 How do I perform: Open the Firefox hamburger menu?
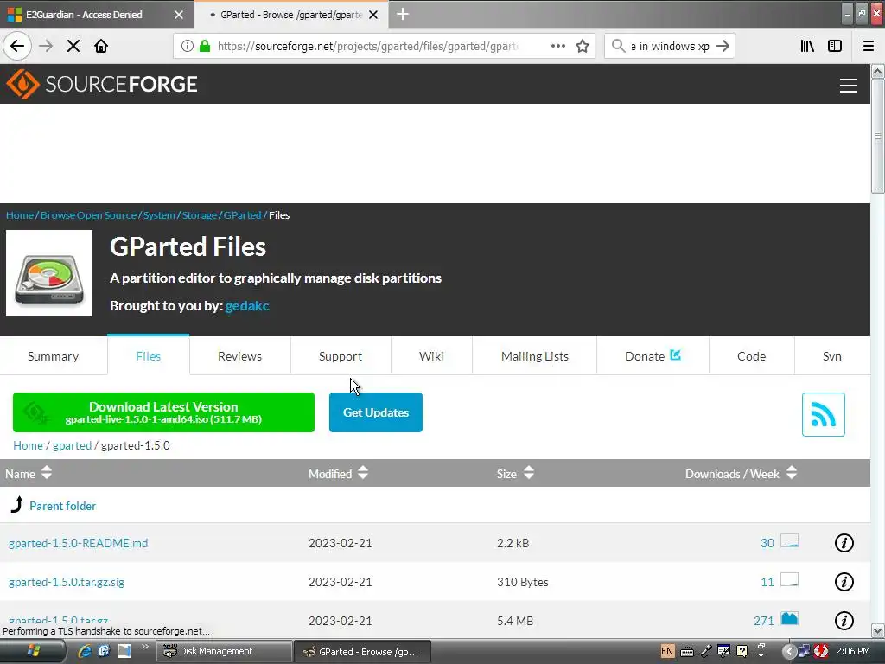click(869, 46)
